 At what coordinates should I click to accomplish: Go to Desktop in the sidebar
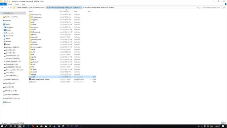click(9, 30)
